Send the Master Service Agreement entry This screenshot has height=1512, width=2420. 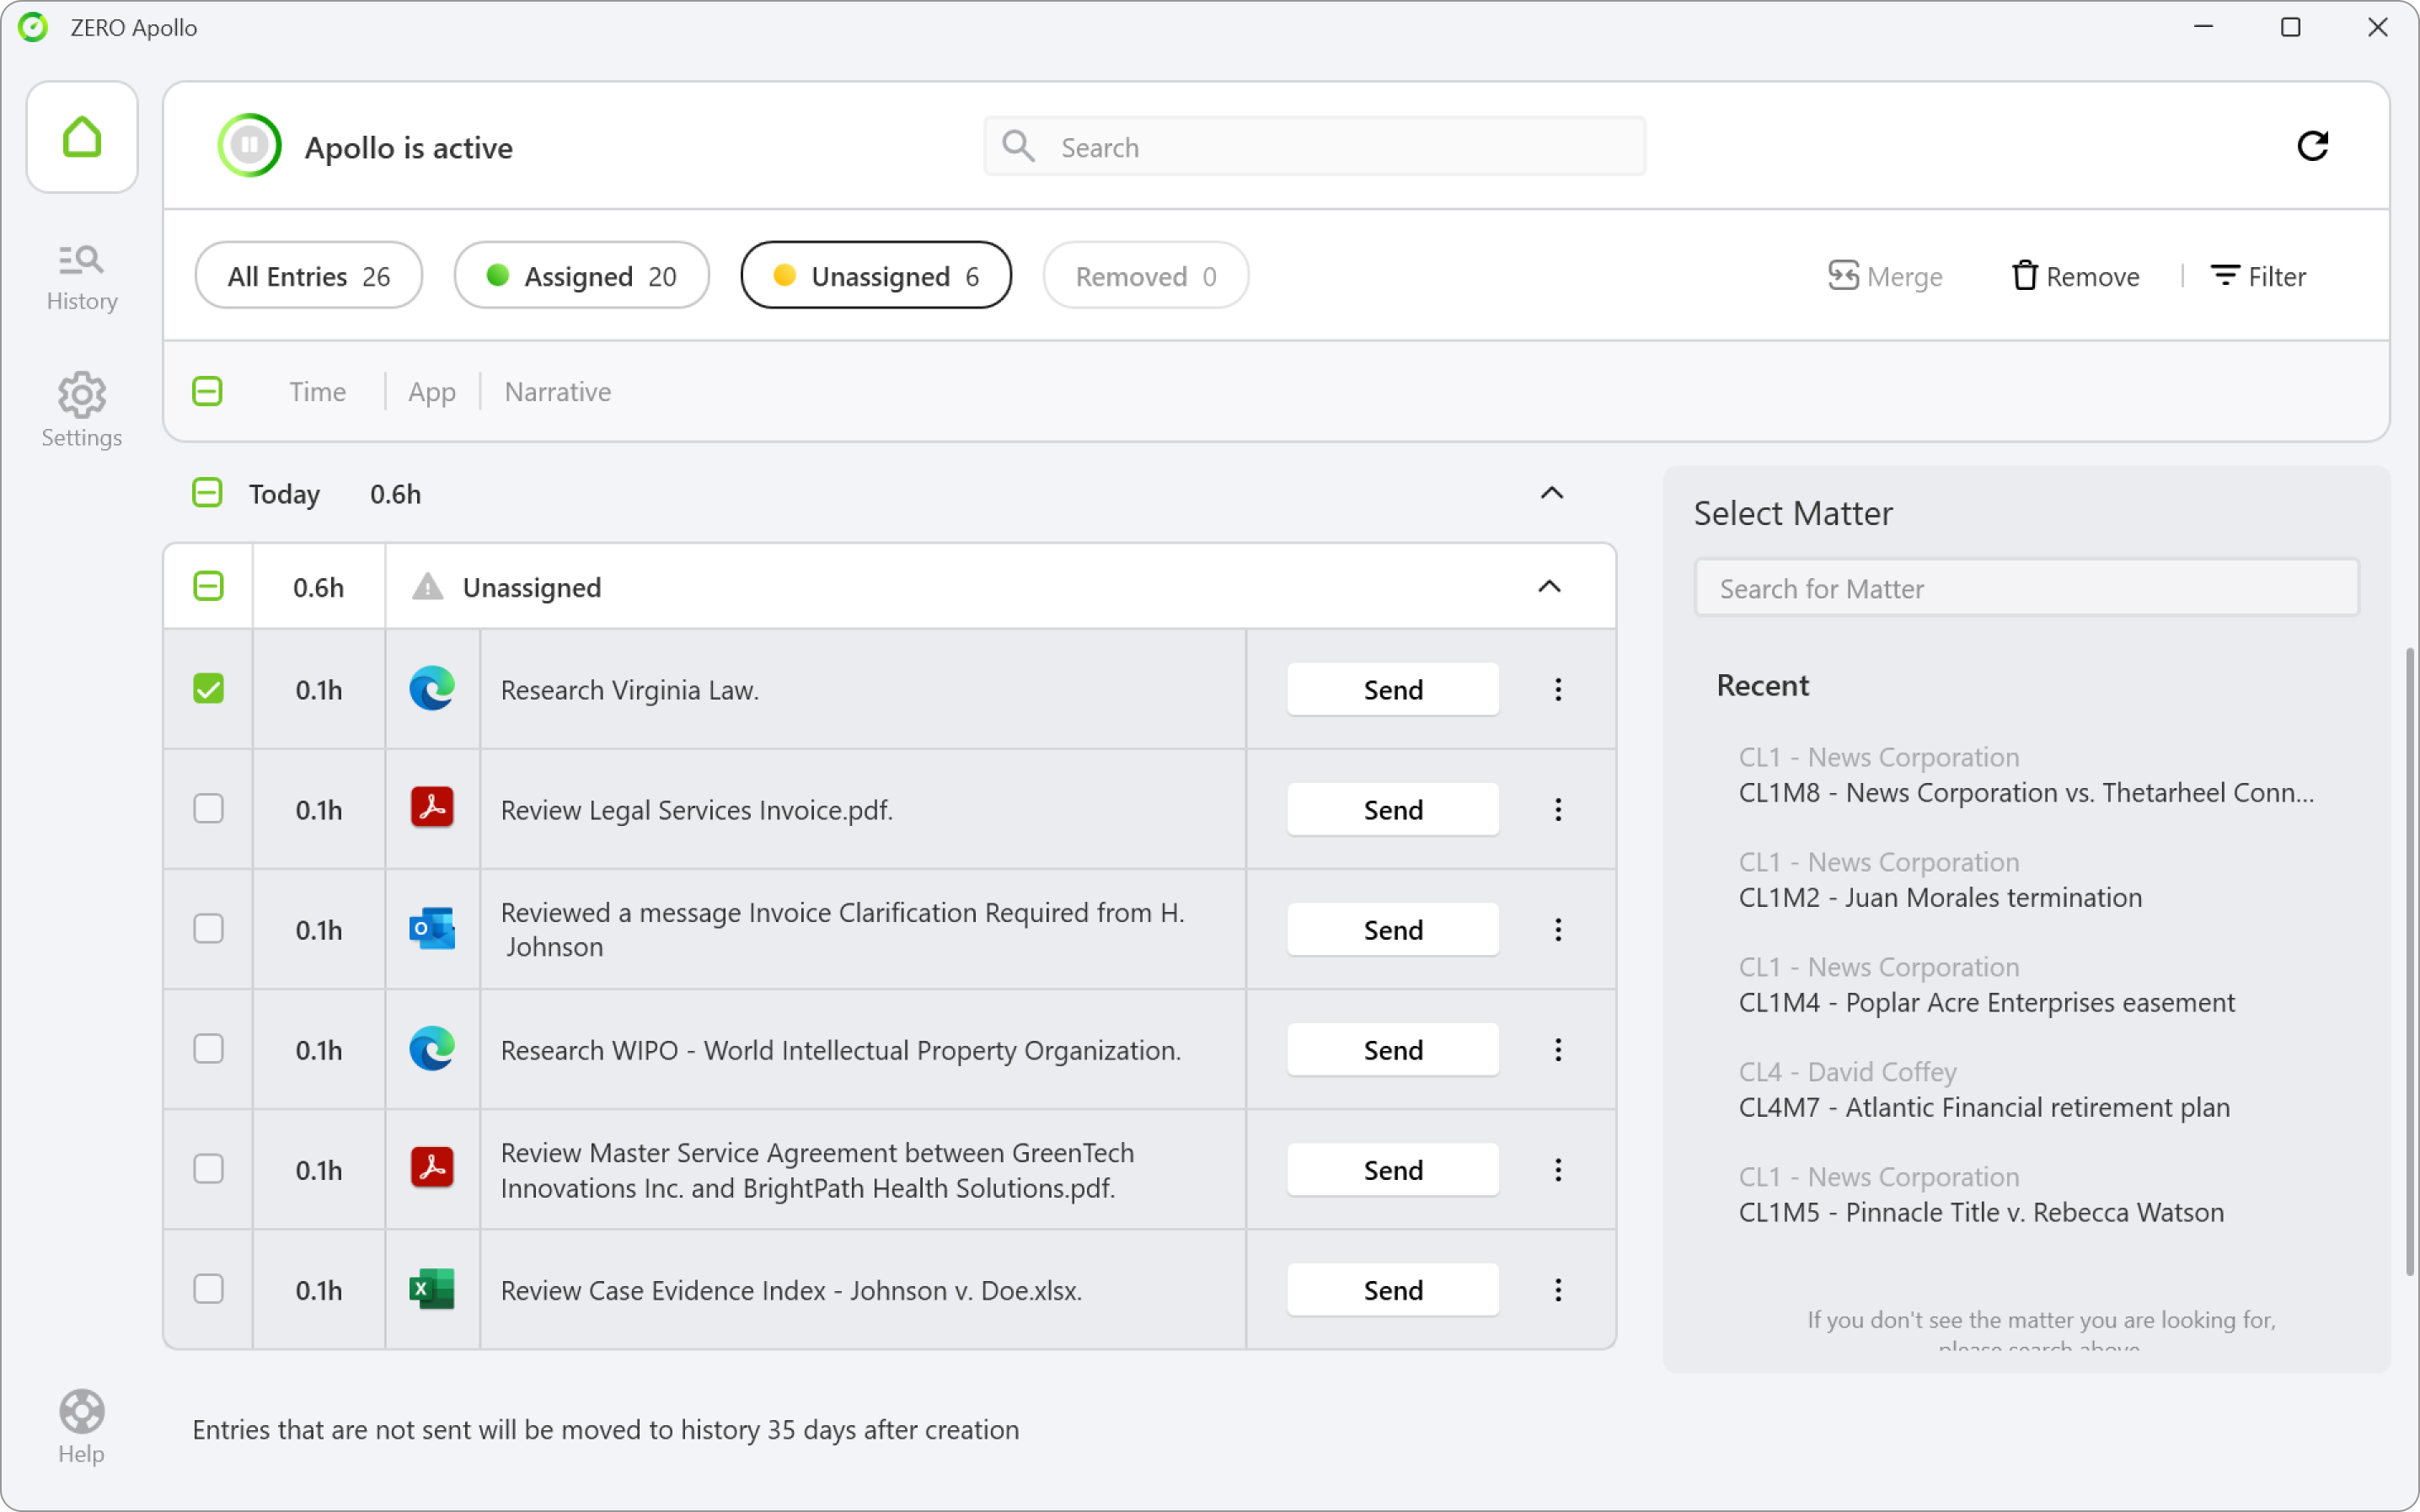pyautogui.click(x=1392, y=1168)
